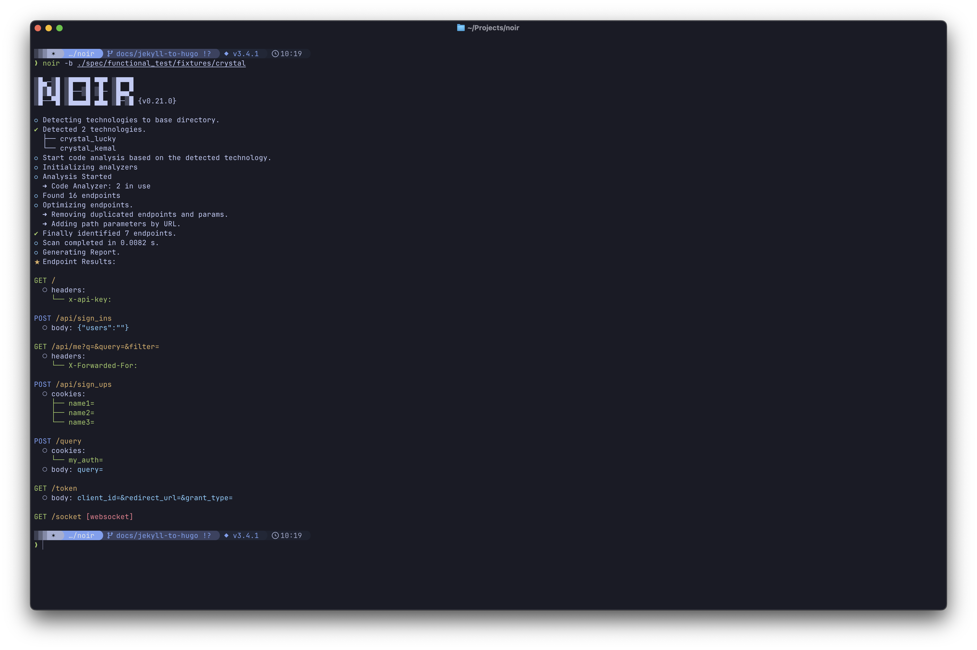
Task: Click Adding path parameters by URL line
Action: click(x=116, y=224)
